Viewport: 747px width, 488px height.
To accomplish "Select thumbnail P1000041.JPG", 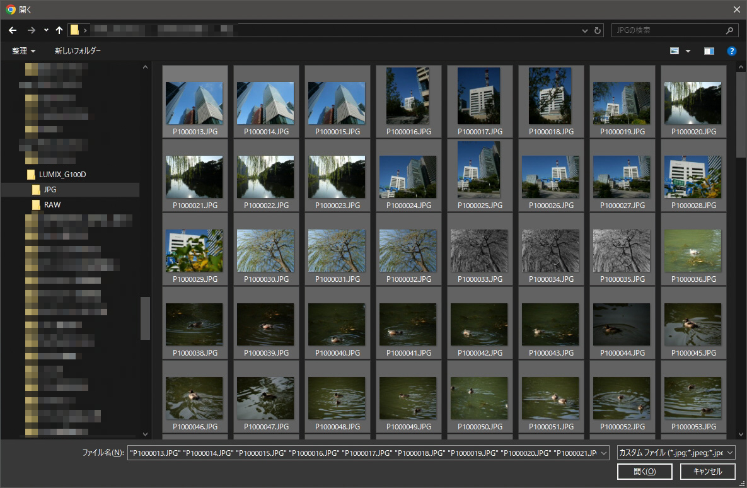I will pos(408,323).
